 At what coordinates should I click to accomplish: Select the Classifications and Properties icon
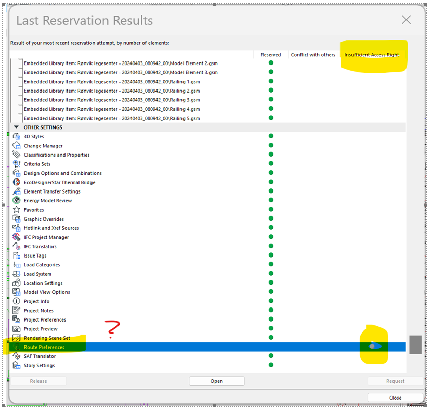coord(17,155)
